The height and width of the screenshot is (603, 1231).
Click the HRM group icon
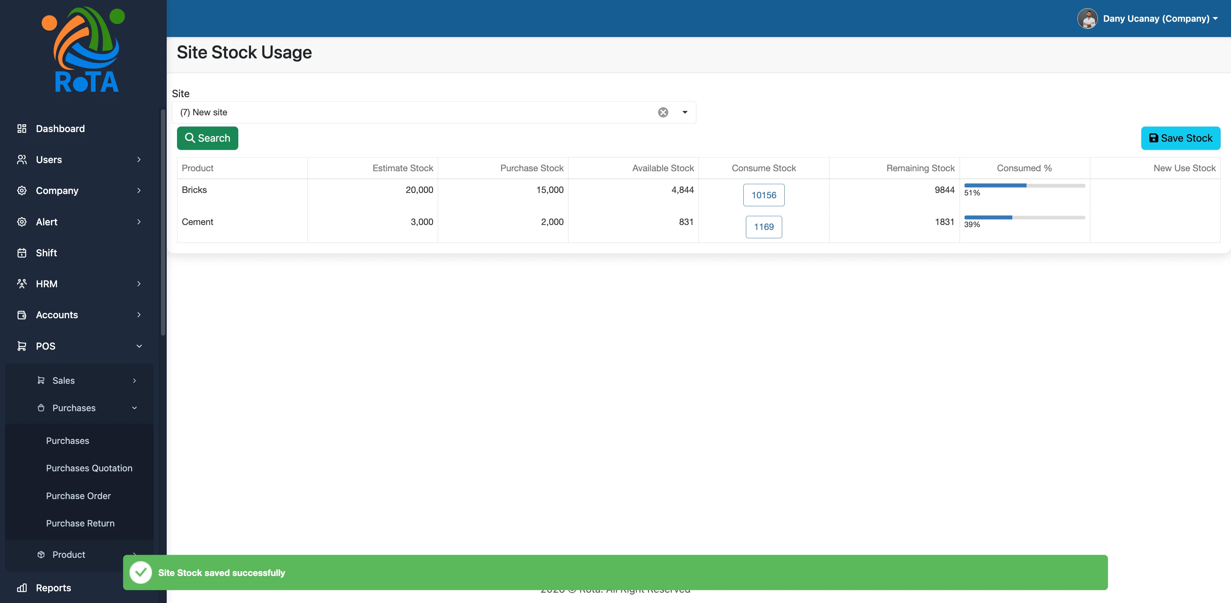tap(21, 284)
